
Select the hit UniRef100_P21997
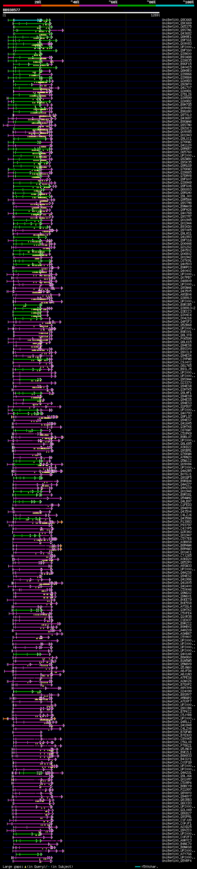pyautogui.click(x=177, y=789)
